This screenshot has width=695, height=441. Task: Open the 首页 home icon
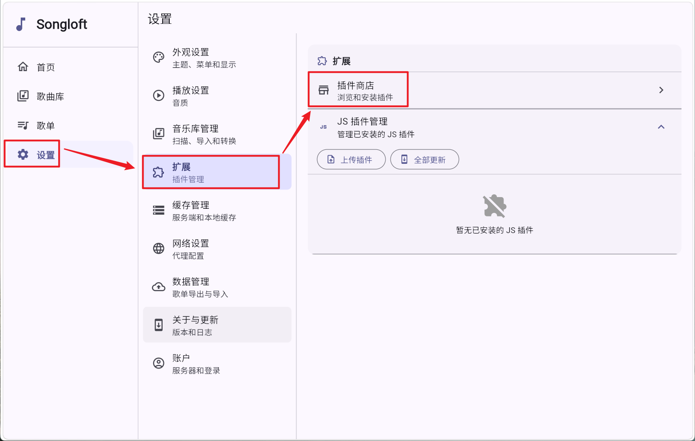[23, 67]
